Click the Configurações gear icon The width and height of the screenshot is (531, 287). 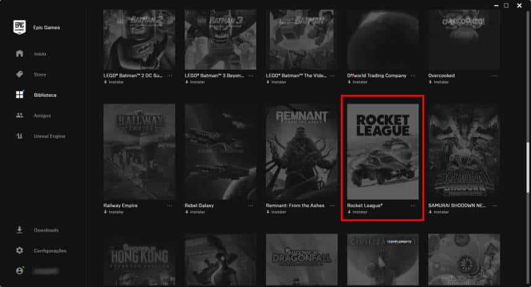(x=20, y=251)
